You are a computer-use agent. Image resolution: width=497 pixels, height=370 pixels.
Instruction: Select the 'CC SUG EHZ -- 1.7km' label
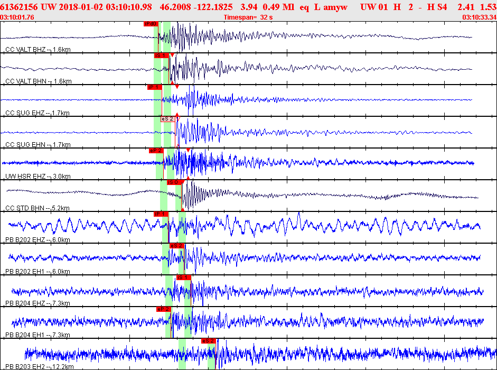[x=37, y=113]
